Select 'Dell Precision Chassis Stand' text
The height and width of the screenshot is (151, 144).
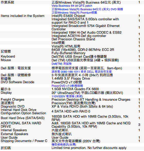pyautogui.click(x=73, y=39)
